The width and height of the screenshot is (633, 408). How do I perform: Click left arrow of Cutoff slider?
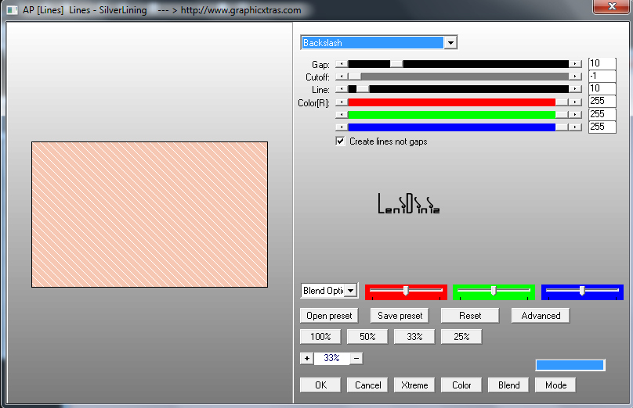coord(342,77)
